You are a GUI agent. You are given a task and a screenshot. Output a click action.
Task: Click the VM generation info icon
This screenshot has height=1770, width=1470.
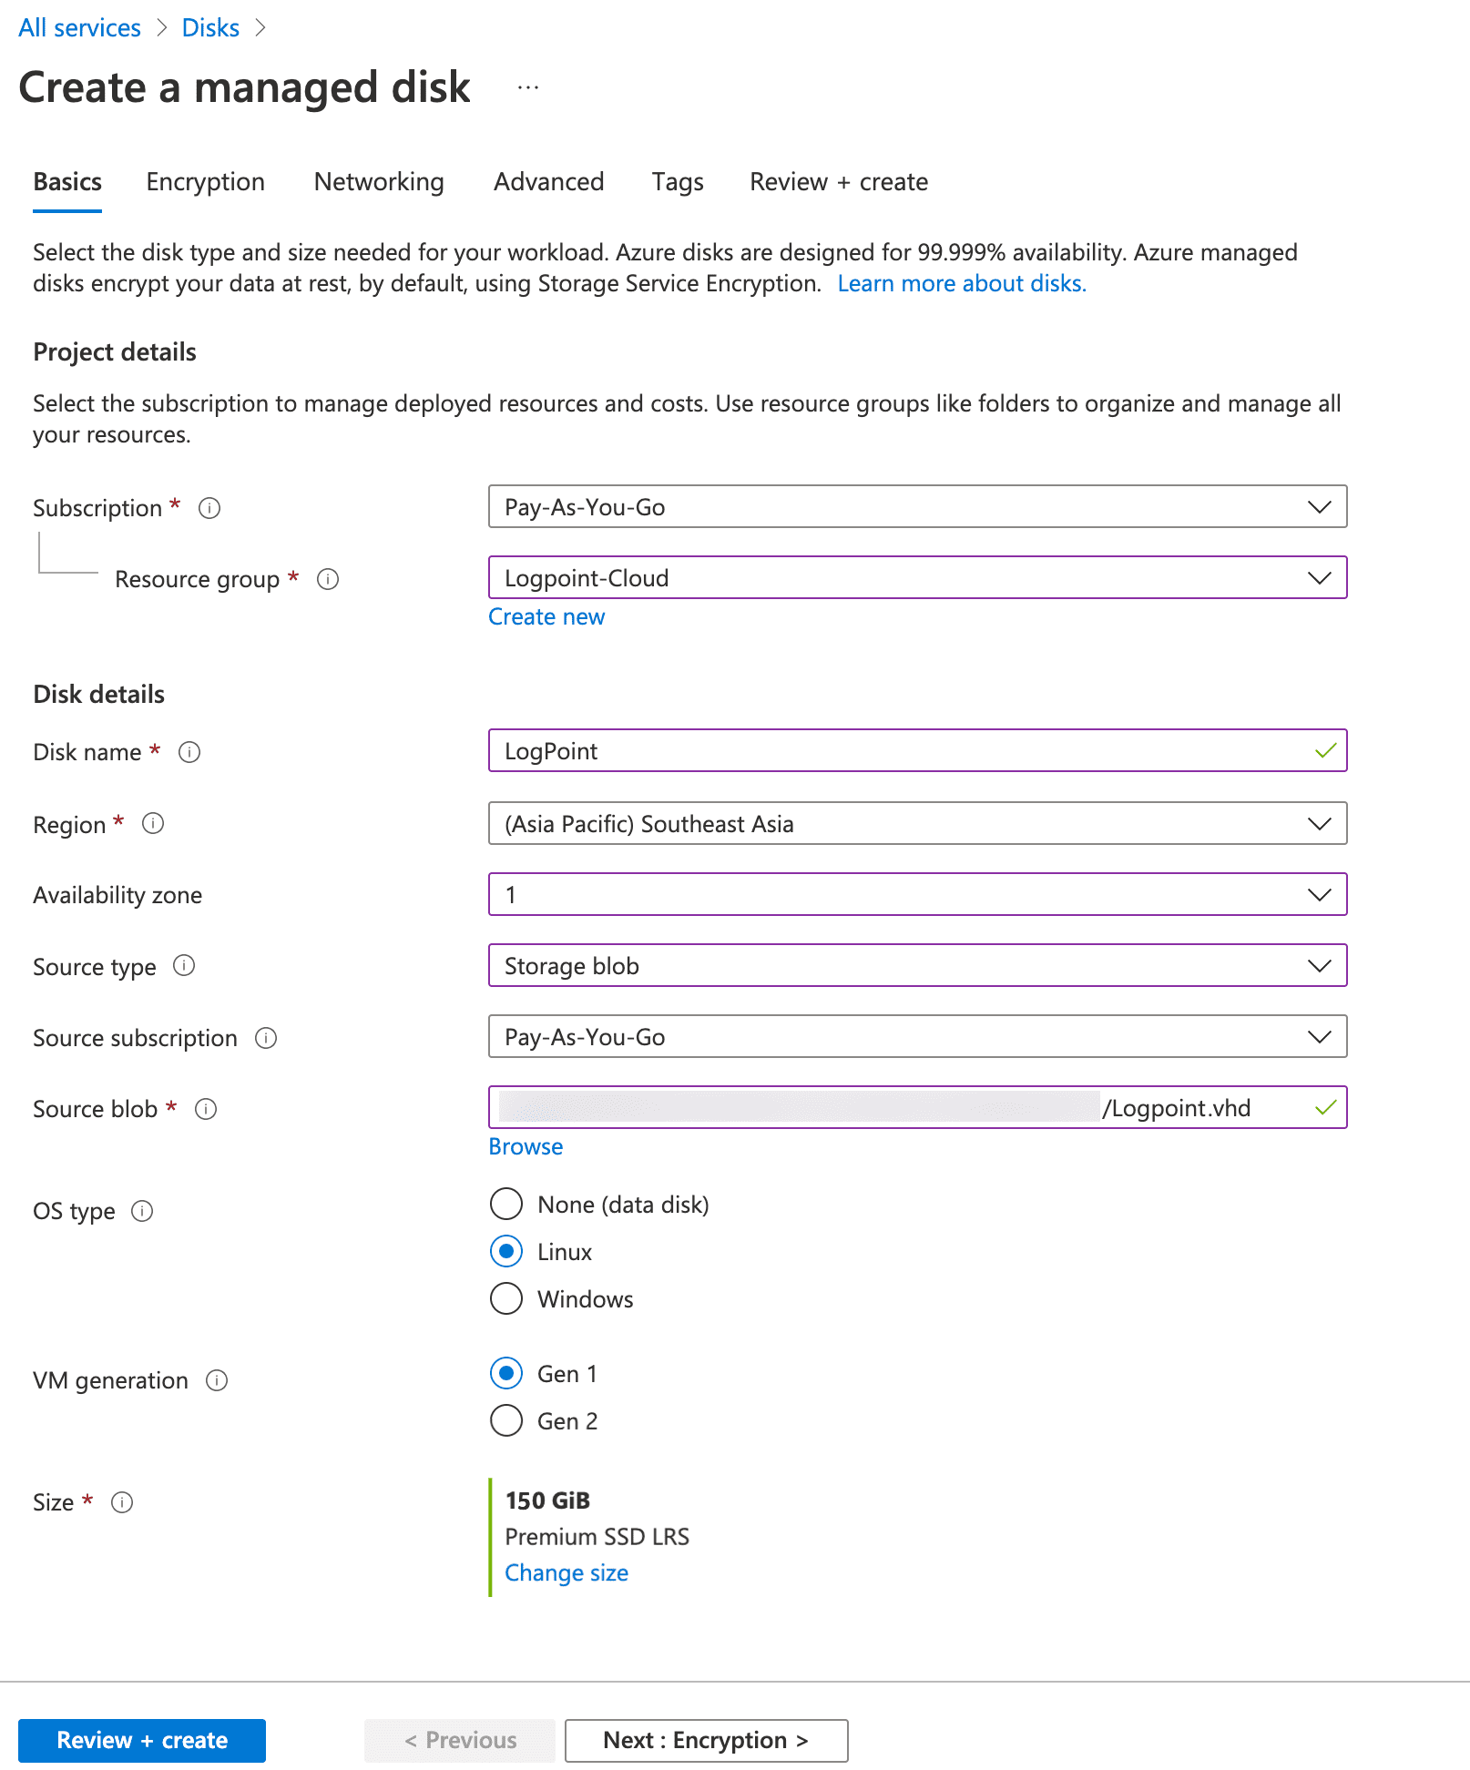(x=219, y=1380)
